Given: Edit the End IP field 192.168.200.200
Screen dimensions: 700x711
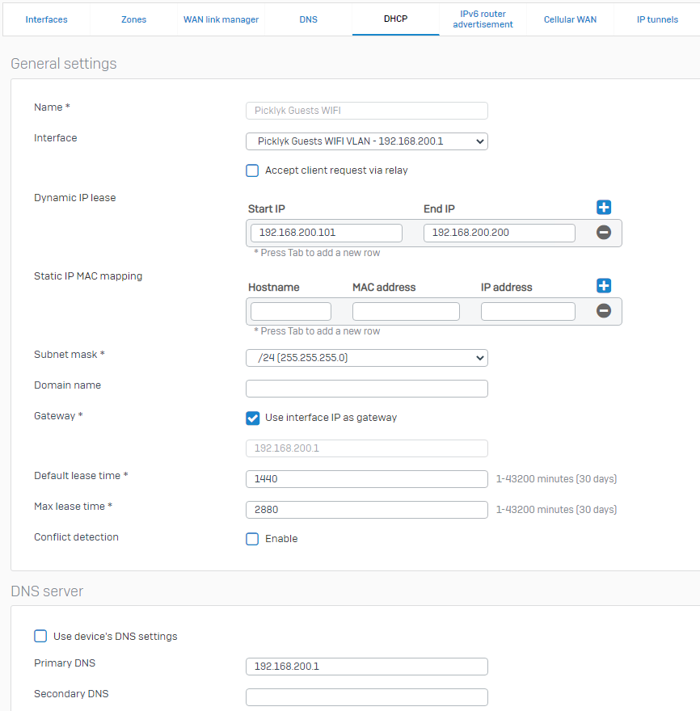Looking at the screenshot, I should pyautogui.click(x=499, y=233).
